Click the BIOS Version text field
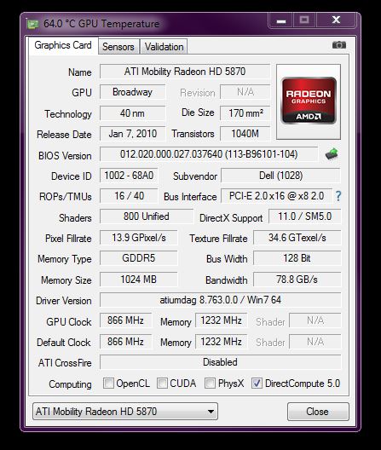The height and width of the screenshot is (450, 381). pos(209,154)
